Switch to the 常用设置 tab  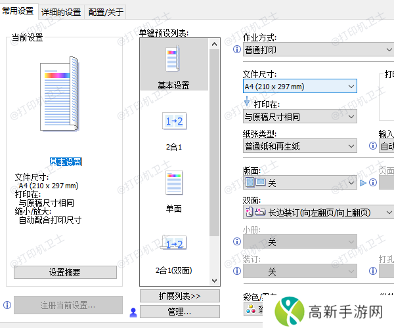coord(18,11)
